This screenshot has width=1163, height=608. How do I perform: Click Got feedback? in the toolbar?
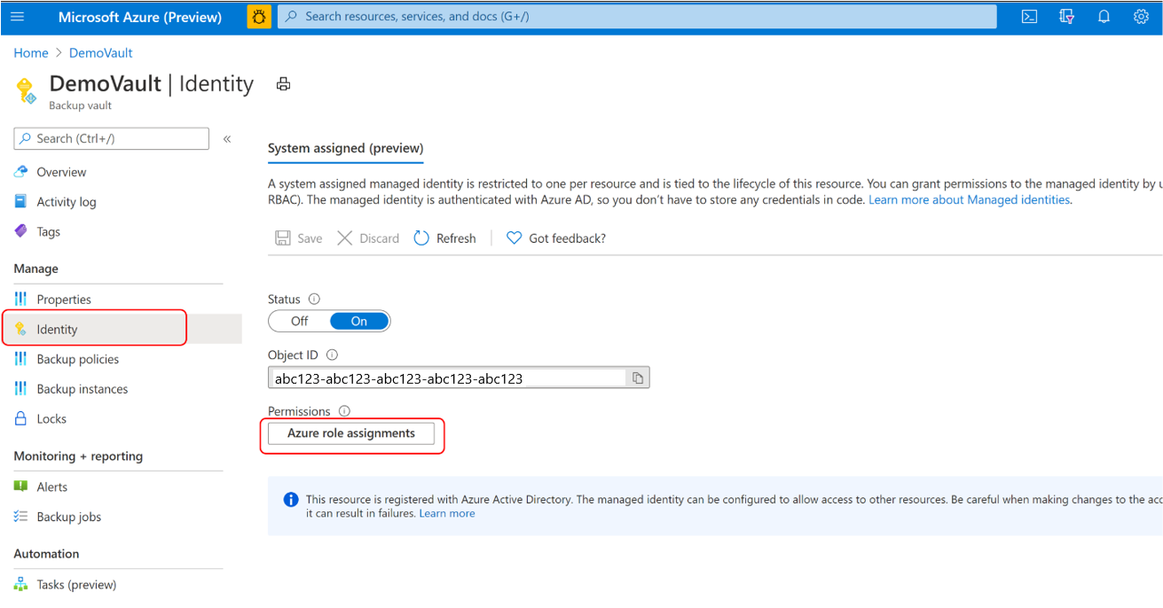coord(556,238)
